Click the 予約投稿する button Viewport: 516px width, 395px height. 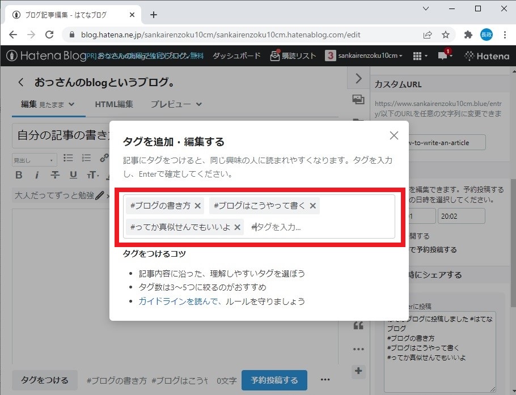[x=274, y=380]
